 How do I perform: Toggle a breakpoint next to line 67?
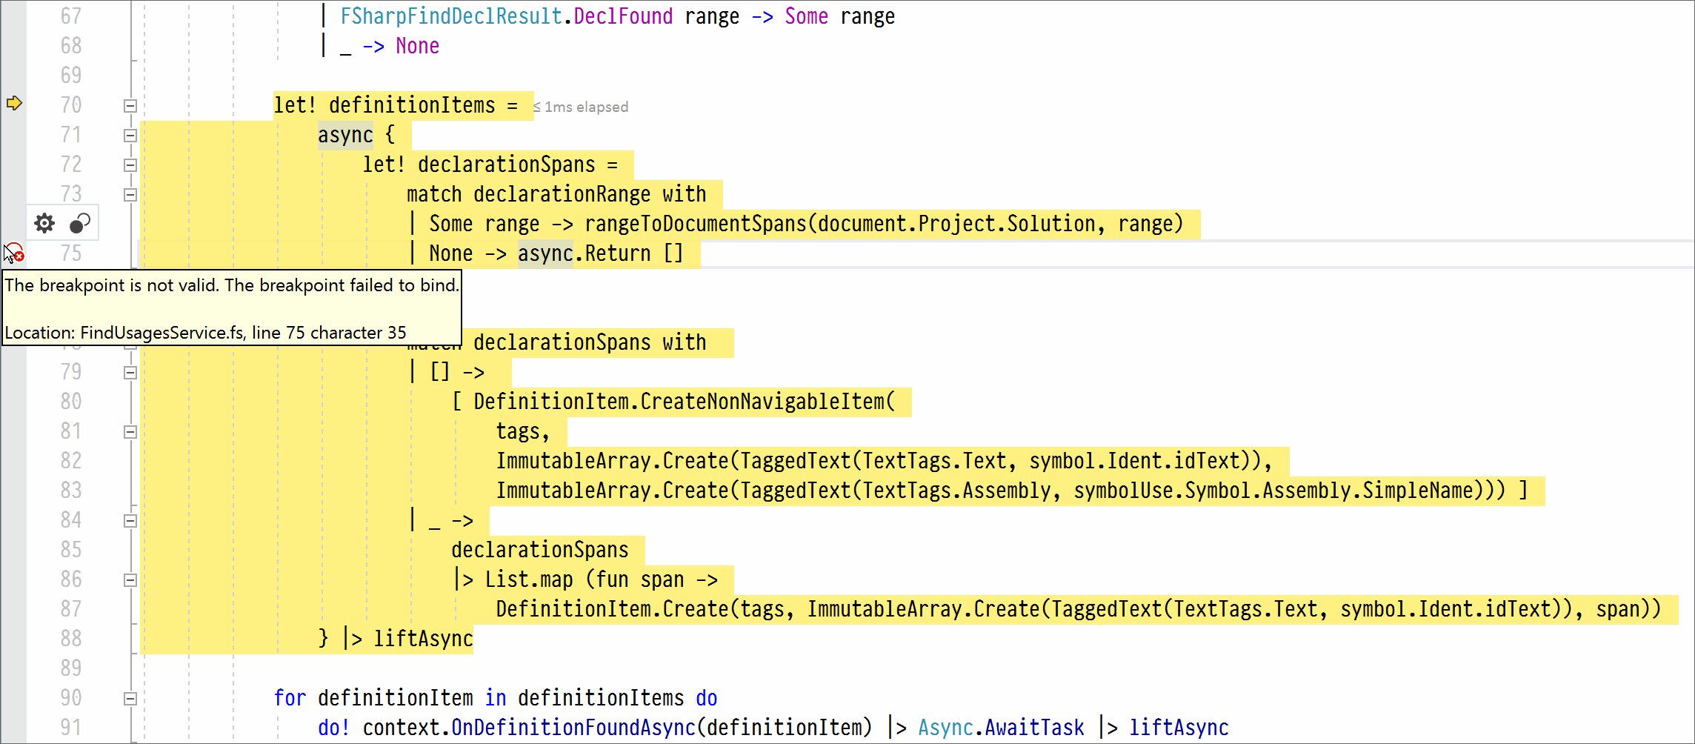(x=13, y=16)
